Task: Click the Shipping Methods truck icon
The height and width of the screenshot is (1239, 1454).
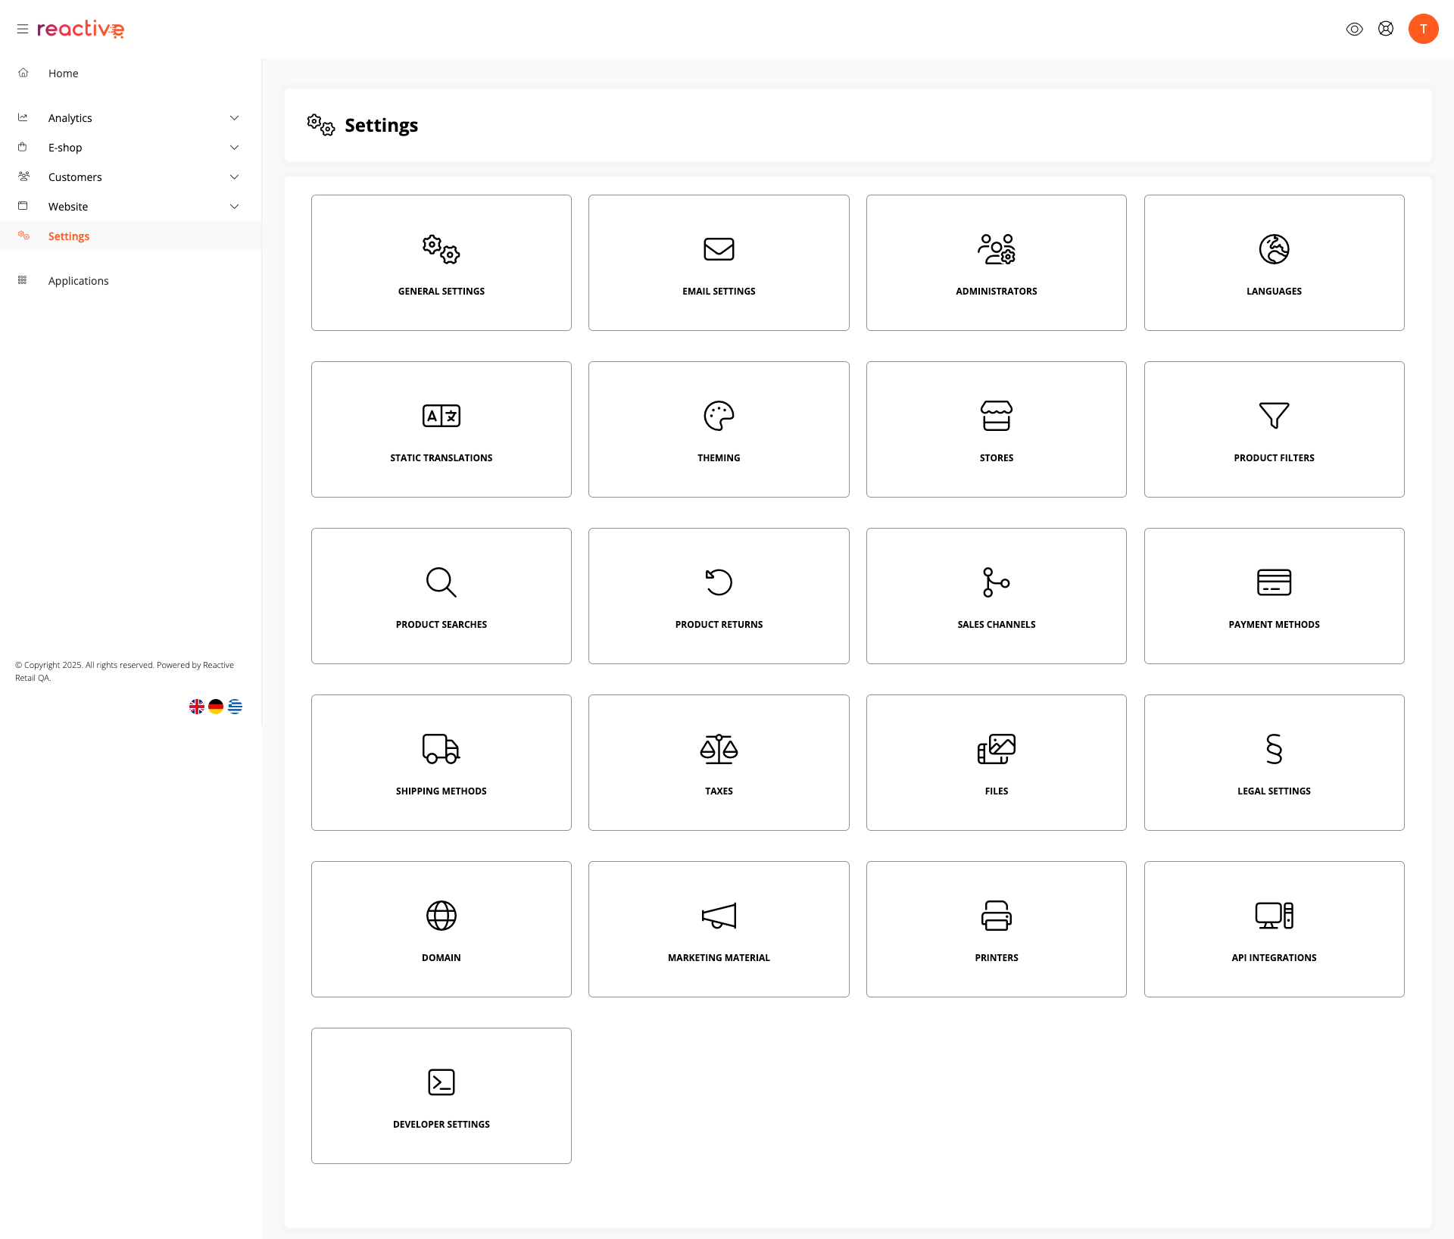Action: pyautogui.click(x=441, y=749)
